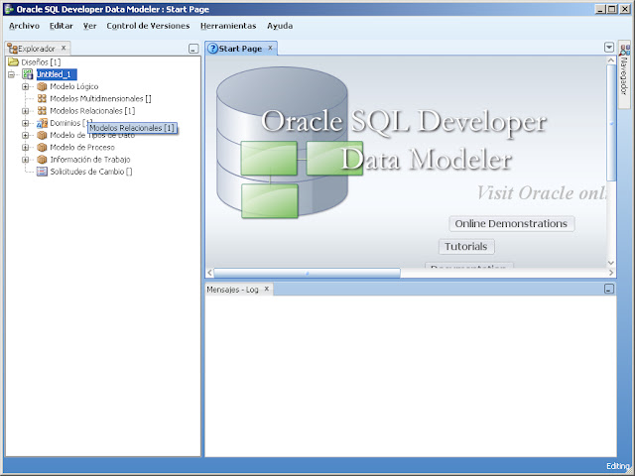The width and height of the screenshot is (635, 476).
Task: Select Modelos Multidimensionales [] tree item
Action: pos(100,99)
